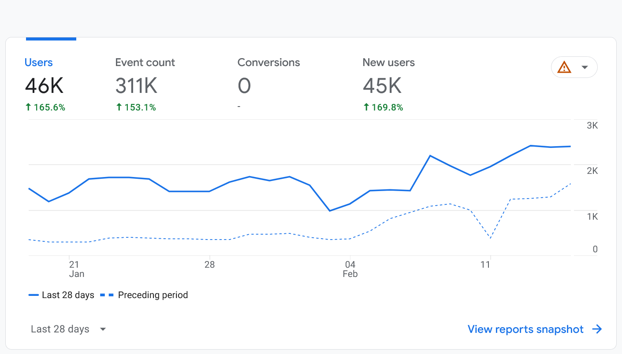This screenshot has height=354, width=622.
Task: Expand the warning icon's dropdown caret
Action: pos(585,67)
